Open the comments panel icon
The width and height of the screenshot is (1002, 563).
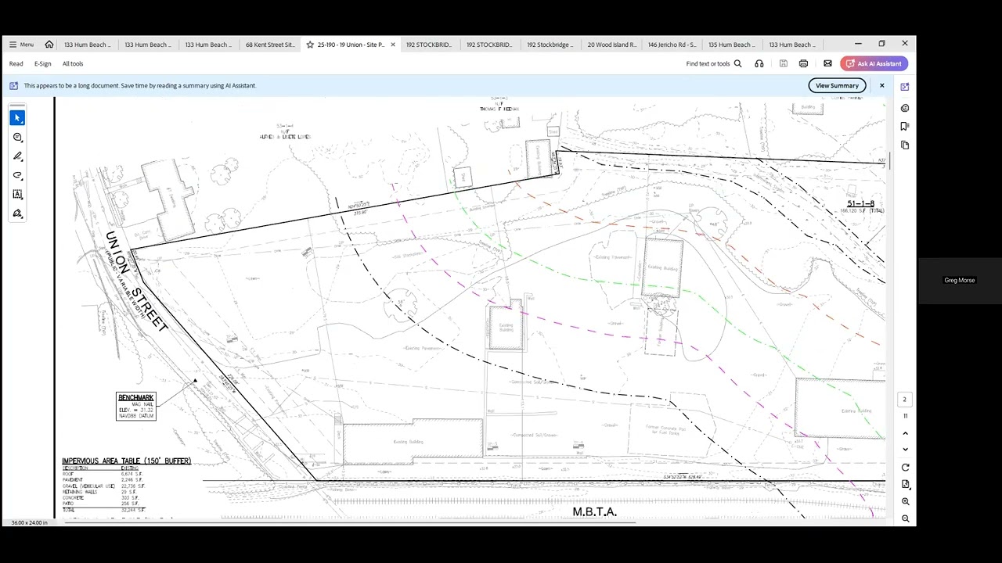pos(905,108)
